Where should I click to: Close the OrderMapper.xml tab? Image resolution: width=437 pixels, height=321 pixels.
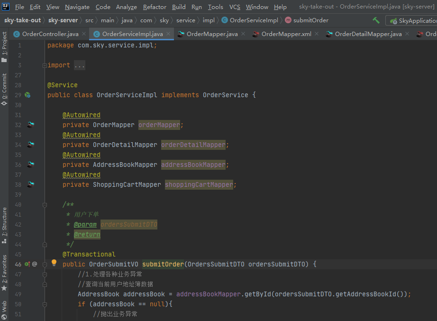317,34
